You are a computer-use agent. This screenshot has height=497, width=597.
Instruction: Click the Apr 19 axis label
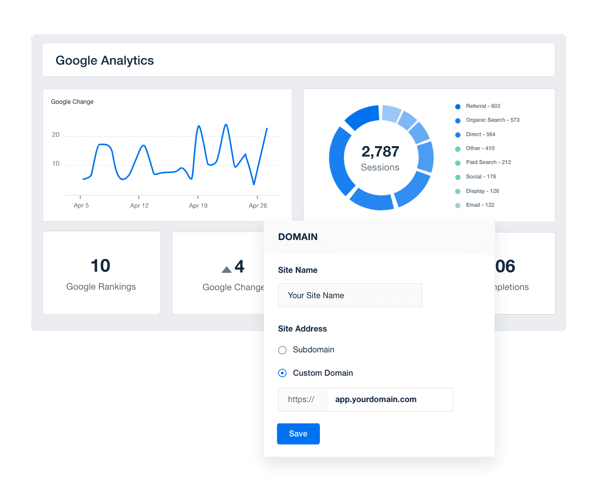point(198,205)
